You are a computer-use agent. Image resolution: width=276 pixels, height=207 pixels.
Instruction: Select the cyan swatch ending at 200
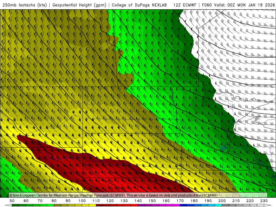219,205
